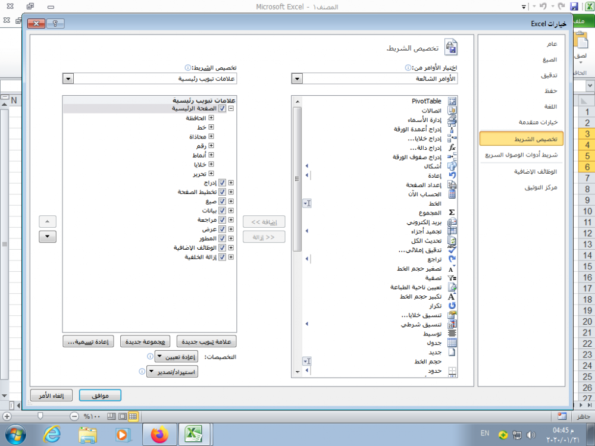Uncheck the بيانات checkbox

[222, 211]
